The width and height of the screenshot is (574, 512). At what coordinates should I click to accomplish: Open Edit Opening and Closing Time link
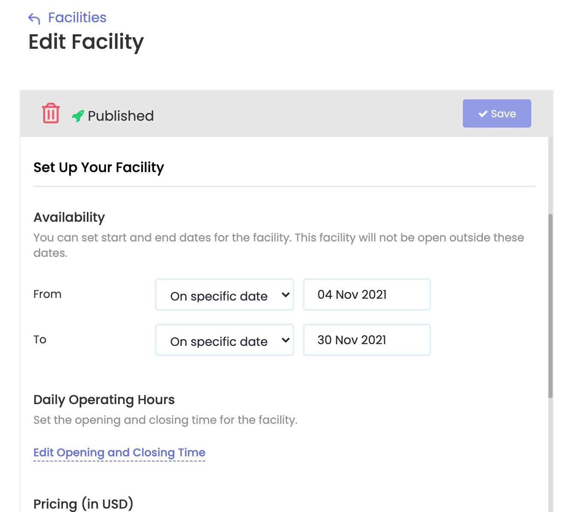(119, 452)
